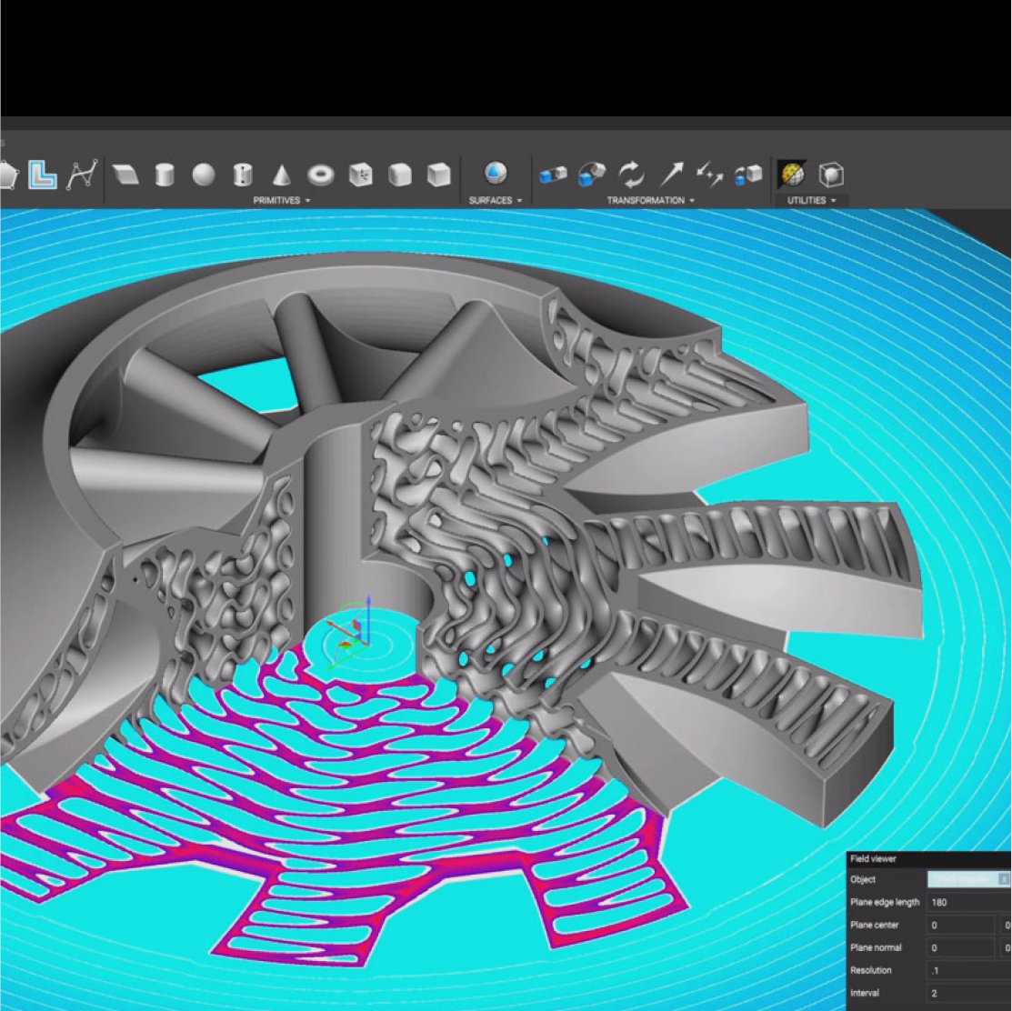Select the box-with-center-point primitive icon
Image resolution: width=1012 pixels, height=1011 pixels.
point(360,175)
